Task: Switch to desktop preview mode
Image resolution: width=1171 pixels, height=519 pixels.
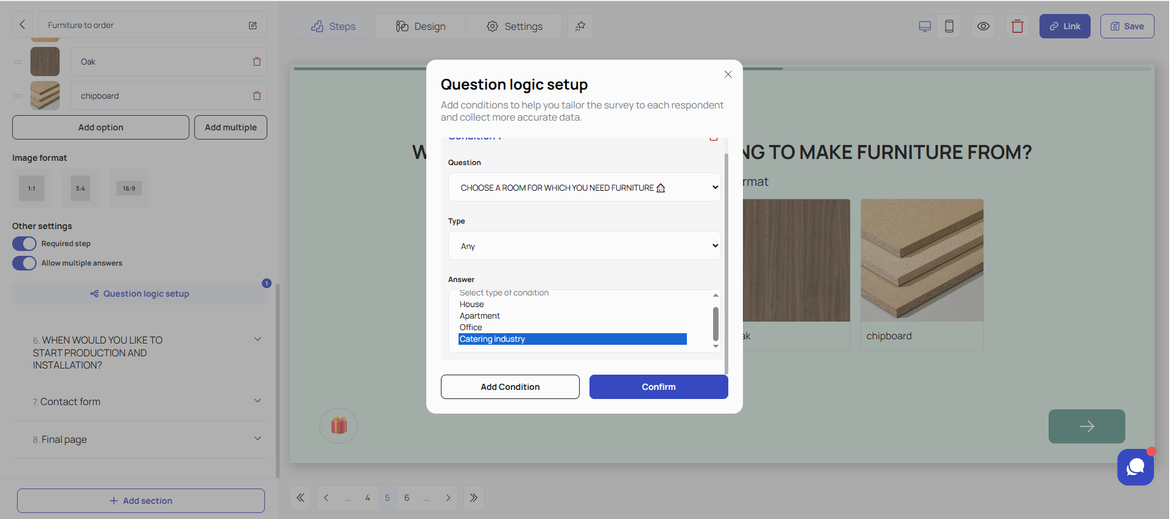Action: point(924,26)
